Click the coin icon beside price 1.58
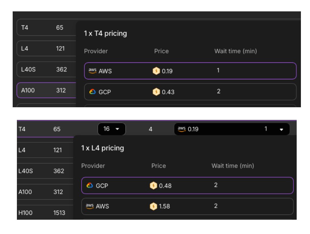Screen dimensions: 310x234 153,206
